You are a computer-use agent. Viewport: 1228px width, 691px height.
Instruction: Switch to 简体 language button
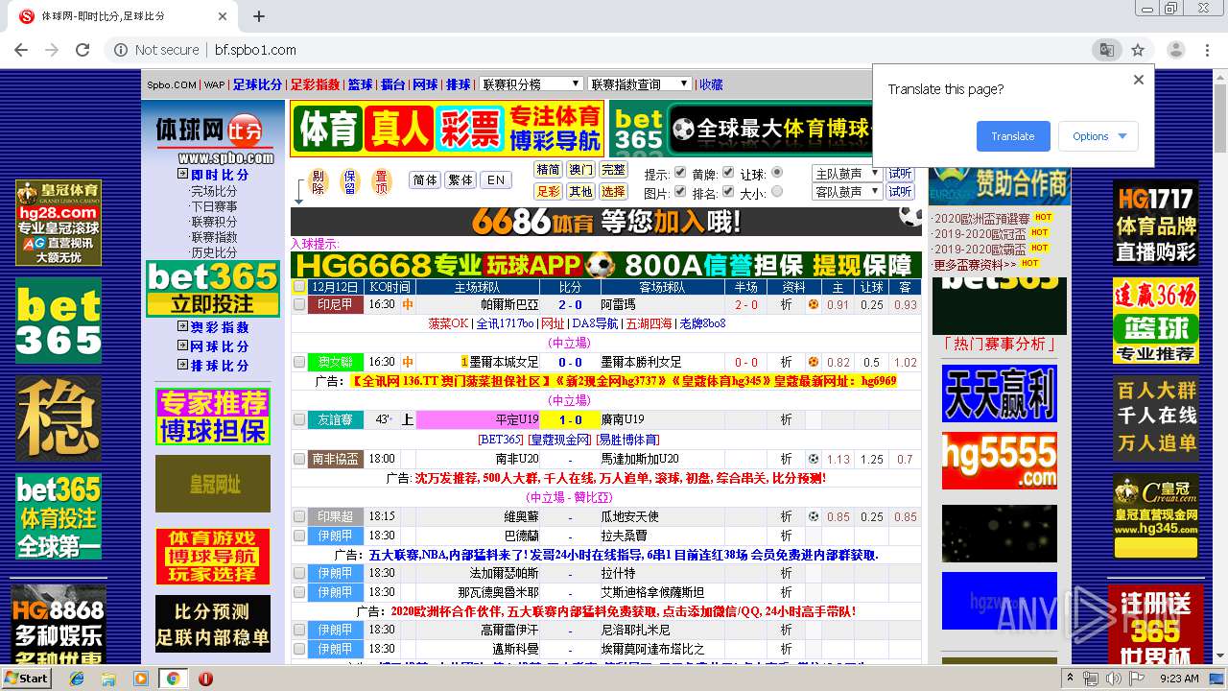pos(424,180)
